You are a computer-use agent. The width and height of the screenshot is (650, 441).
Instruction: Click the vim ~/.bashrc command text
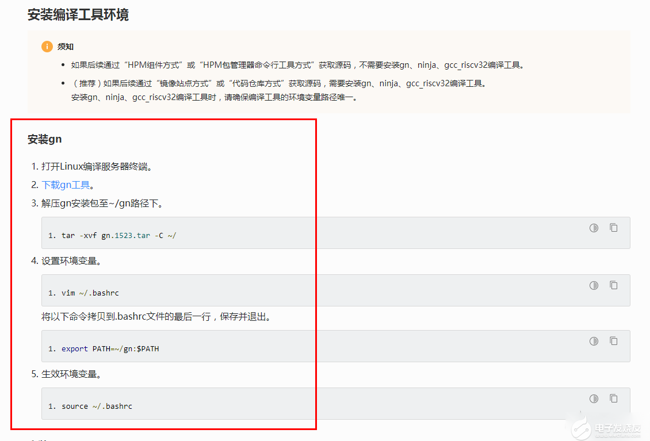pos(90,293)
